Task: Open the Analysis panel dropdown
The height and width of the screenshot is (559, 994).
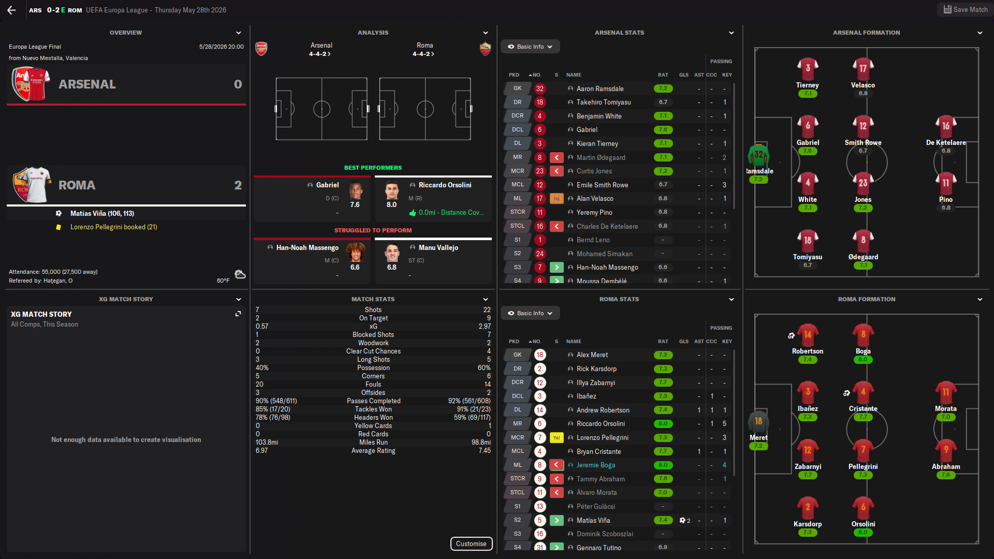Action: coord(486,33)
